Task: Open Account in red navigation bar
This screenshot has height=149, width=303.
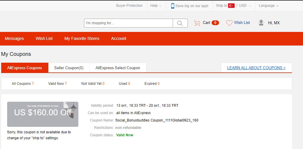Action: coord(119,38)
